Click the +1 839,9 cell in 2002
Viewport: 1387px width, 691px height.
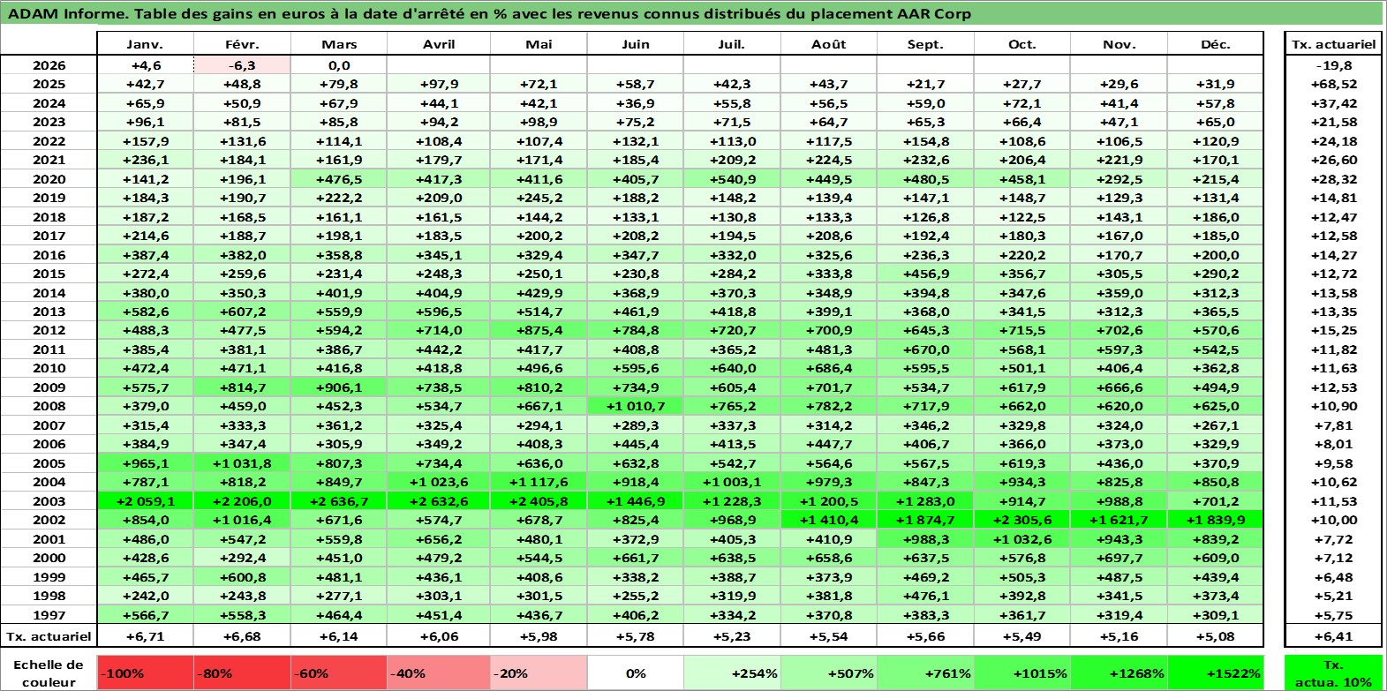coord(1215,520)
